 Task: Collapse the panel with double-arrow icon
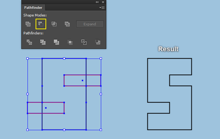[x=97, y=2]
